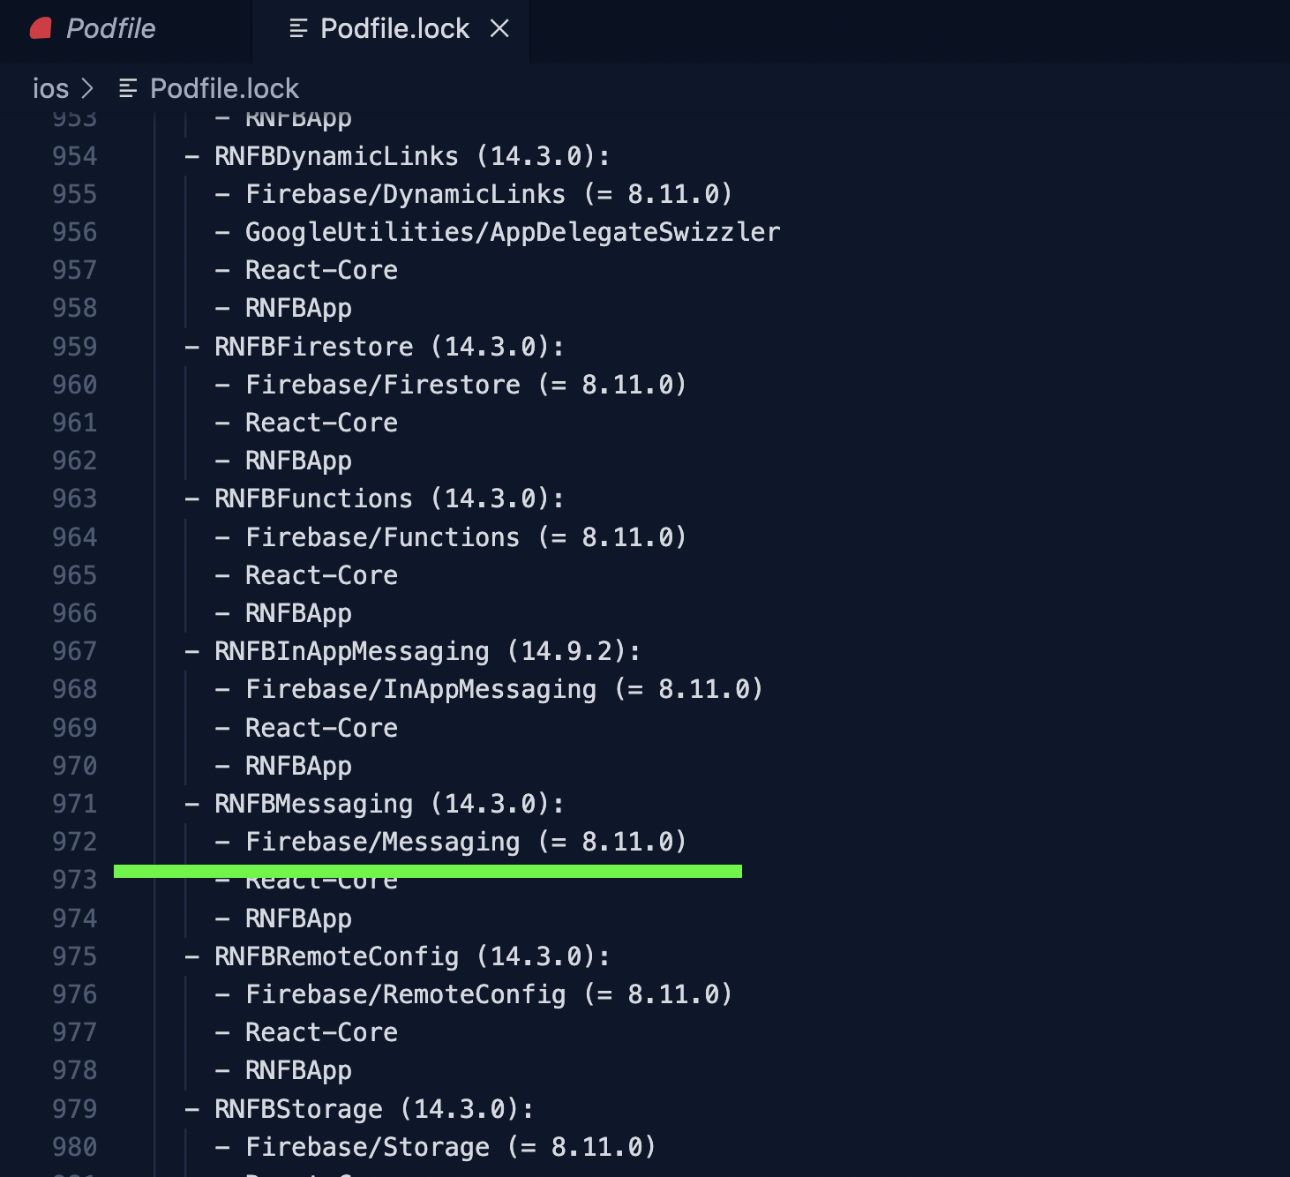Click React-Core on line 969

[x=321, y=728]
